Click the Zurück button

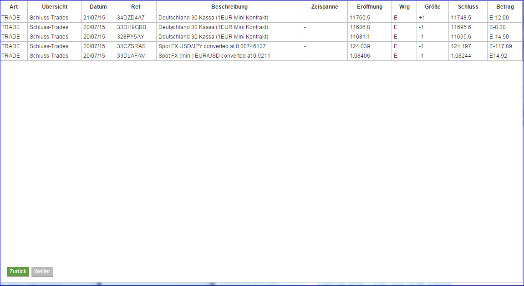18,271
